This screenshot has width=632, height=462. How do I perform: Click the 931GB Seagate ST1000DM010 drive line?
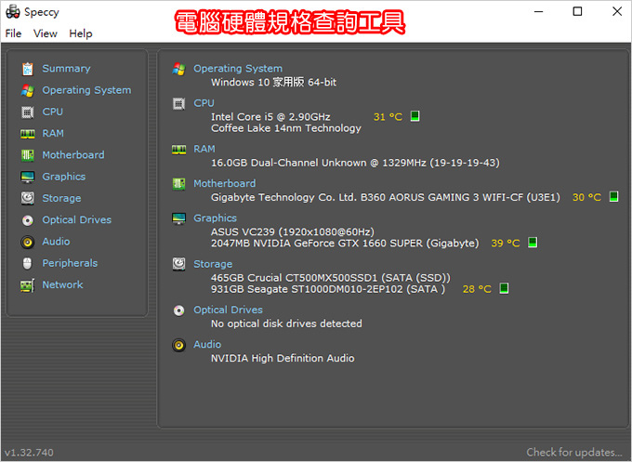(x=328, y=289)
